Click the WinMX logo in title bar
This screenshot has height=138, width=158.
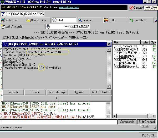(2, 2)
